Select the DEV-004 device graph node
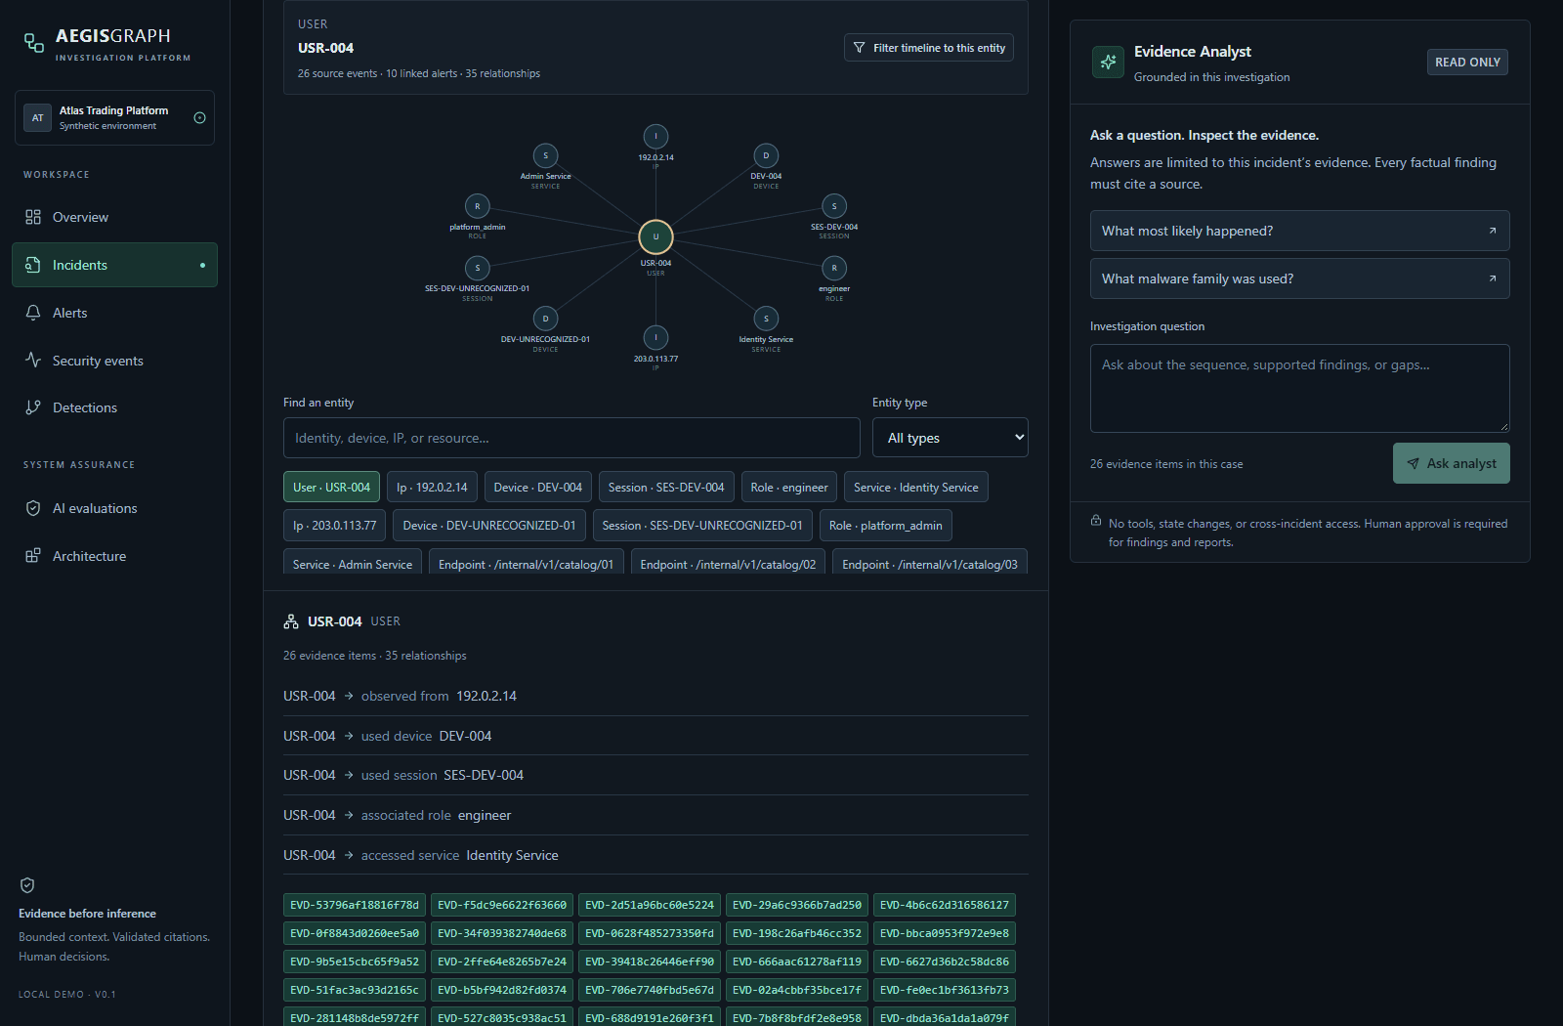The height and width of the screenshot is (1026, 1563). click(x=766, y=155)
